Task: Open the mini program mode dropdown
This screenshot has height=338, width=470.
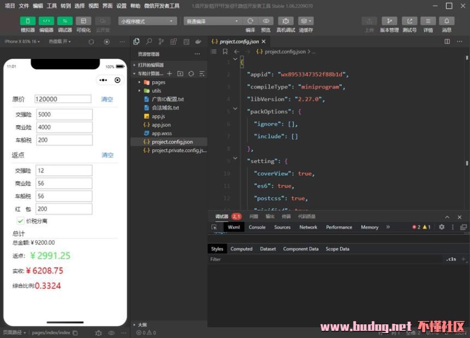Action: 148,21
